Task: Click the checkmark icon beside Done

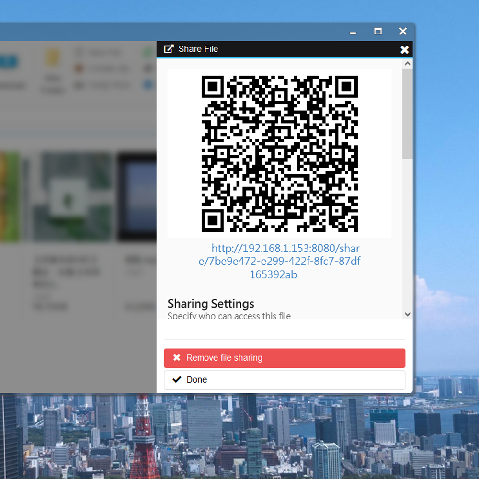Action: [x=177, y=380]
